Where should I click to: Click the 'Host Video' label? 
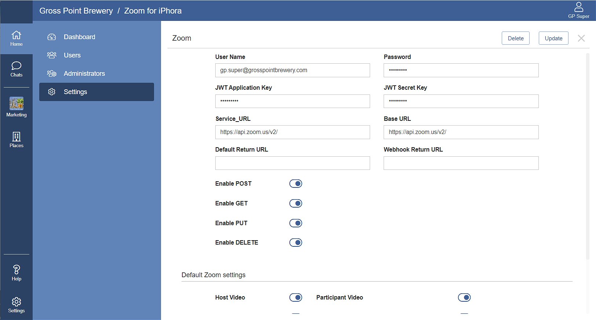pos(230,297)
